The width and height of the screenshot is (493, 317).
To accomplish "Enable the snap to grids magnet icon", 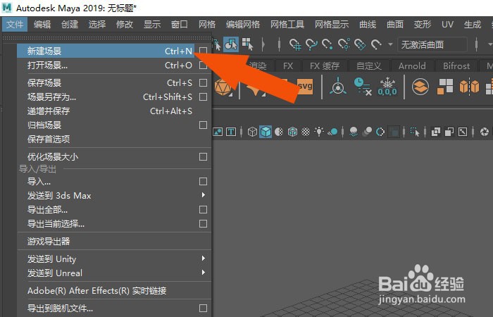I will click(x=295, y=44).
